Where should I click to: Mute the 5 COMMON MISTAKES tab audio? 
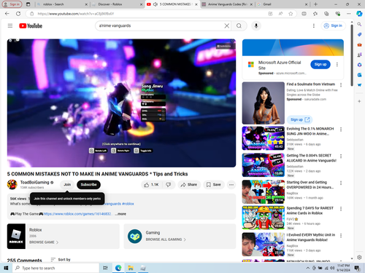point(155,4)
